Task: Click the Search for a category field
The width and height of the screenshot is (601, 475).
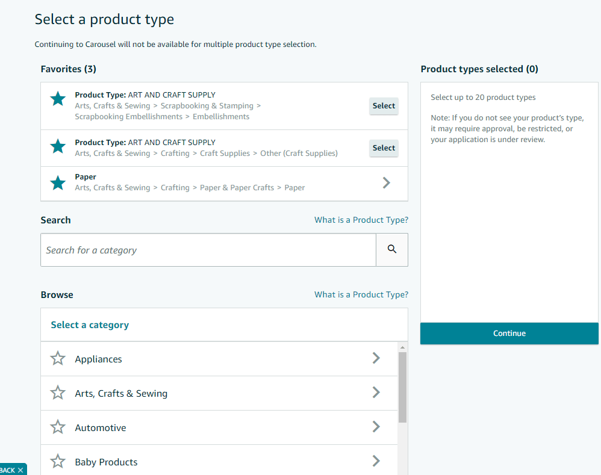Action: (x=208, y=249)
